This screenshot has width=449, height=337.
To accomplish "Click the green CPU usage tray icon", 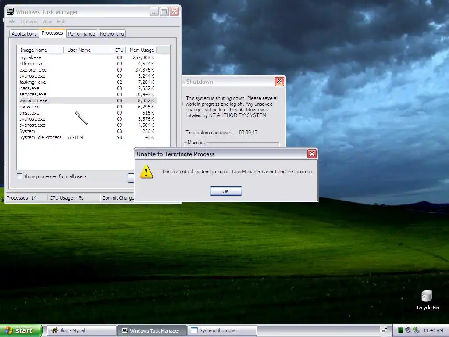I will (x=400, y=330).
